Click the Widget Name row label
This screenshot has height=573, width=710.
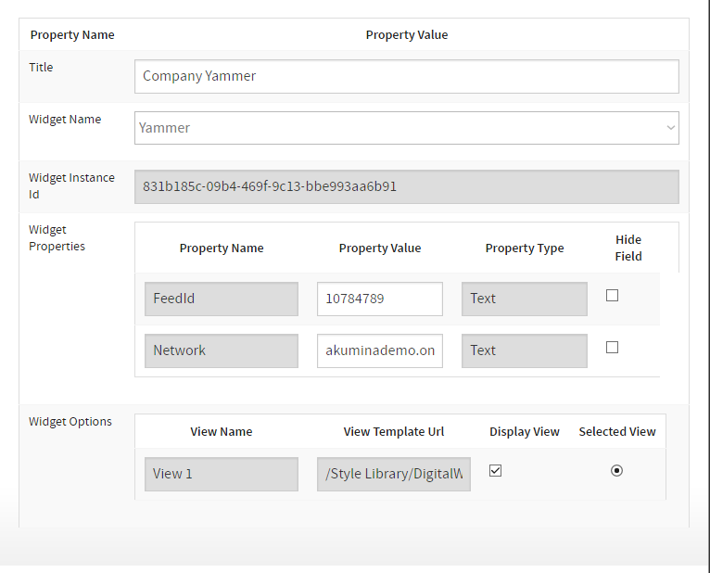[x=65, y=120]
